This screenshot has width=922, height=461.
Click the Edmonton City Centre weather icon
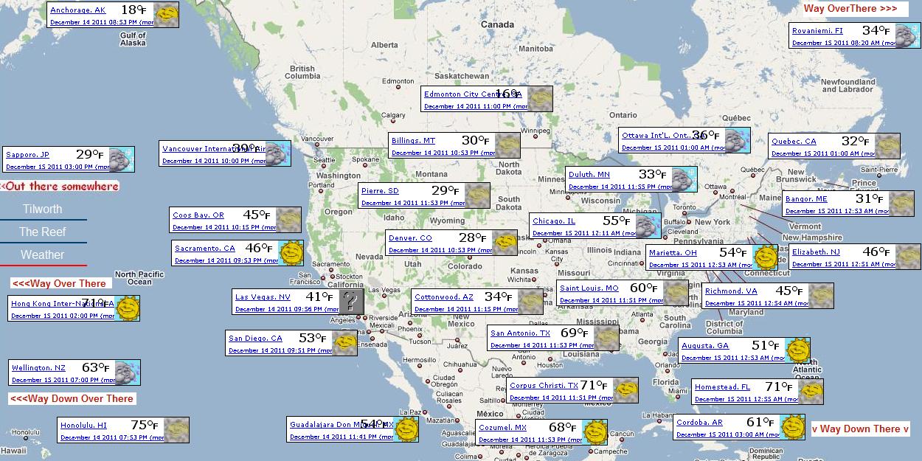click(540, 99)
